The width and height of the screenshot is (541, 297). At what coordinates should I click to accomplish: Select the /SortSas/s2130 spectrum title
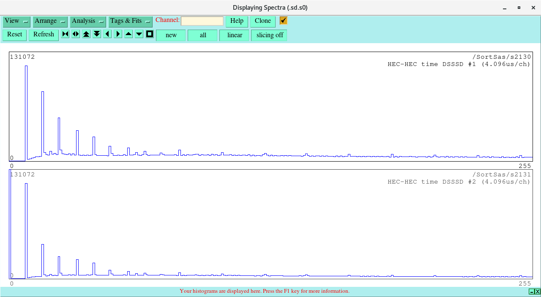[502, 57]
